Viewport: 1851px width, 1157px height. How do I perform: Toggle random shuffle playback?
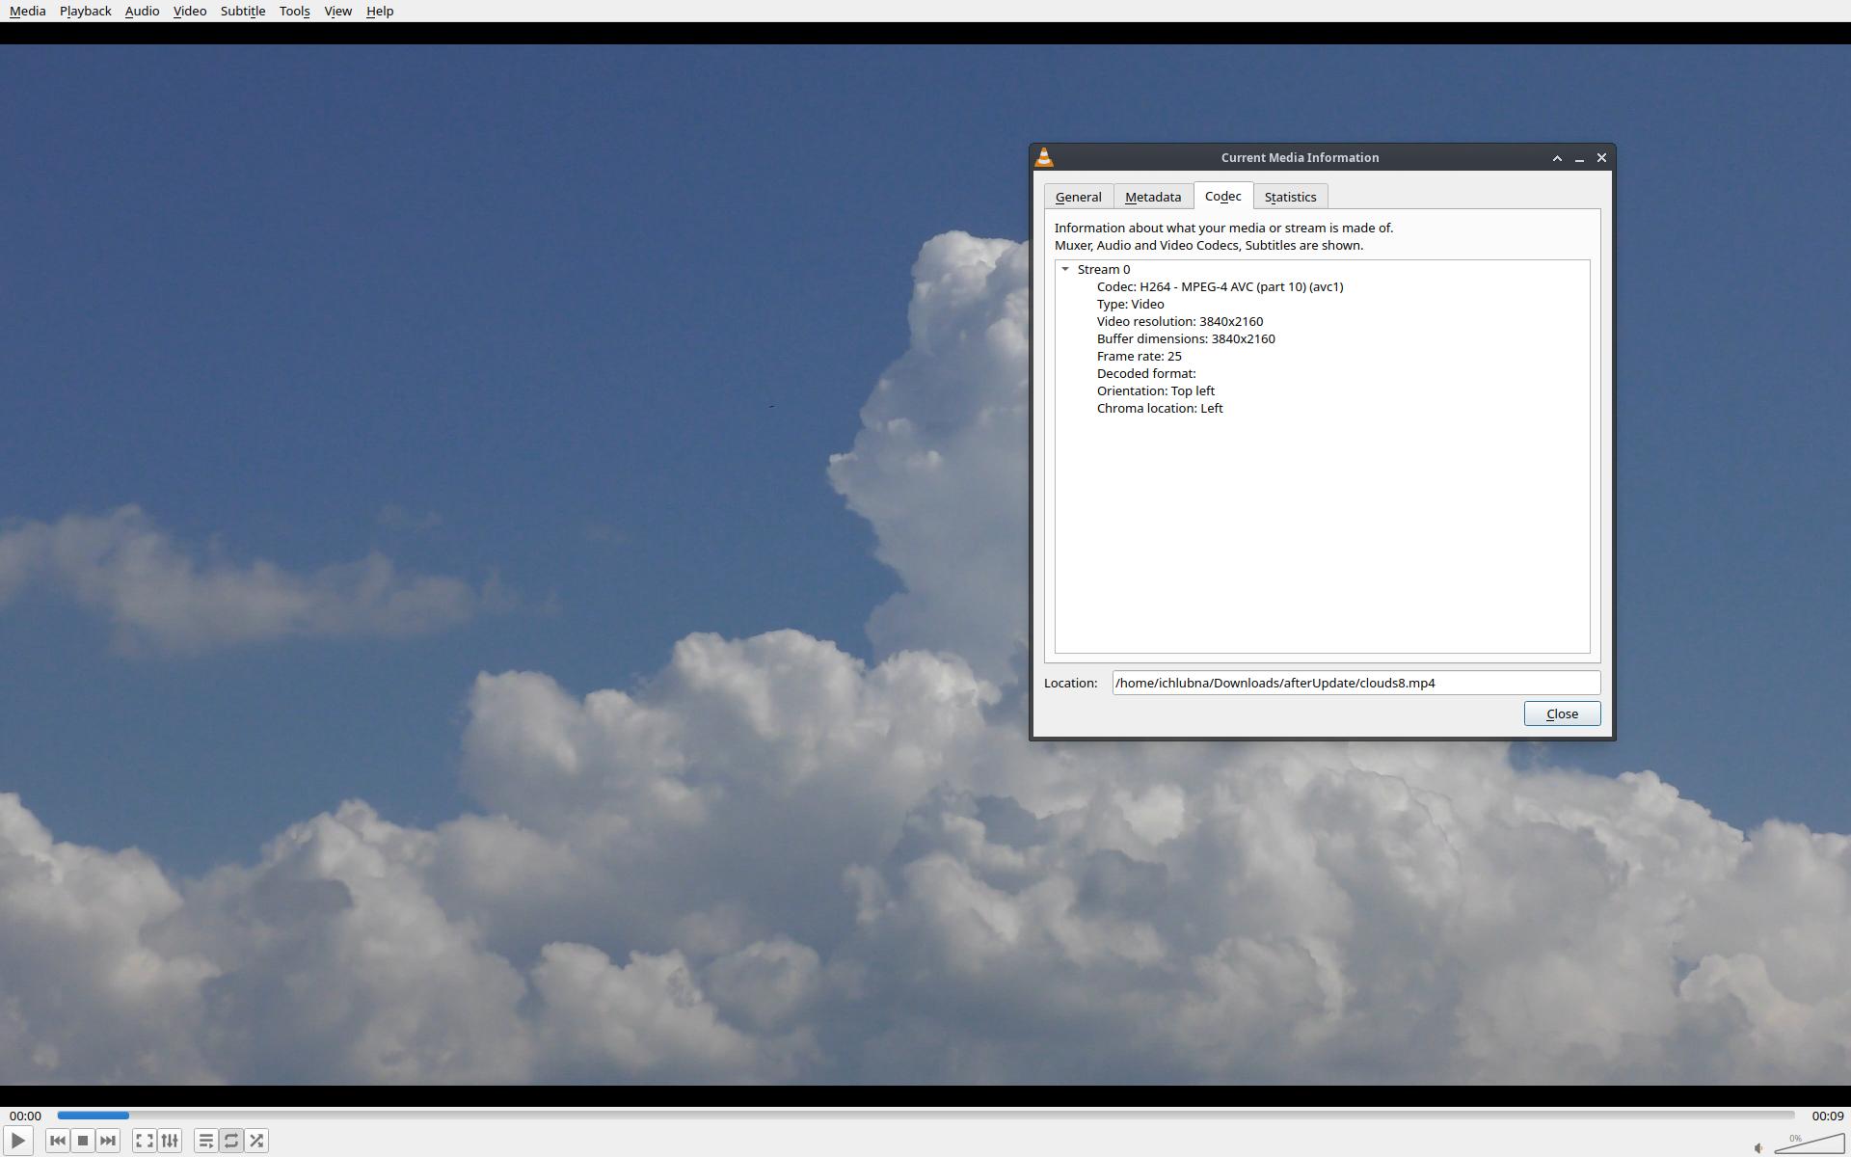tap(256, 1141)
